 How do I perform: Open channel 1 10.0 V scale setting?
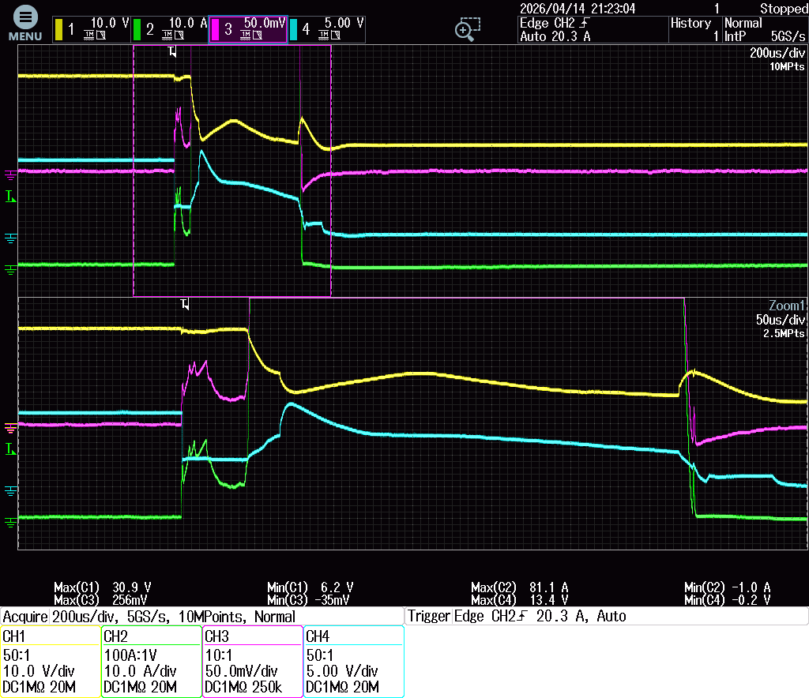pos(109,23)
